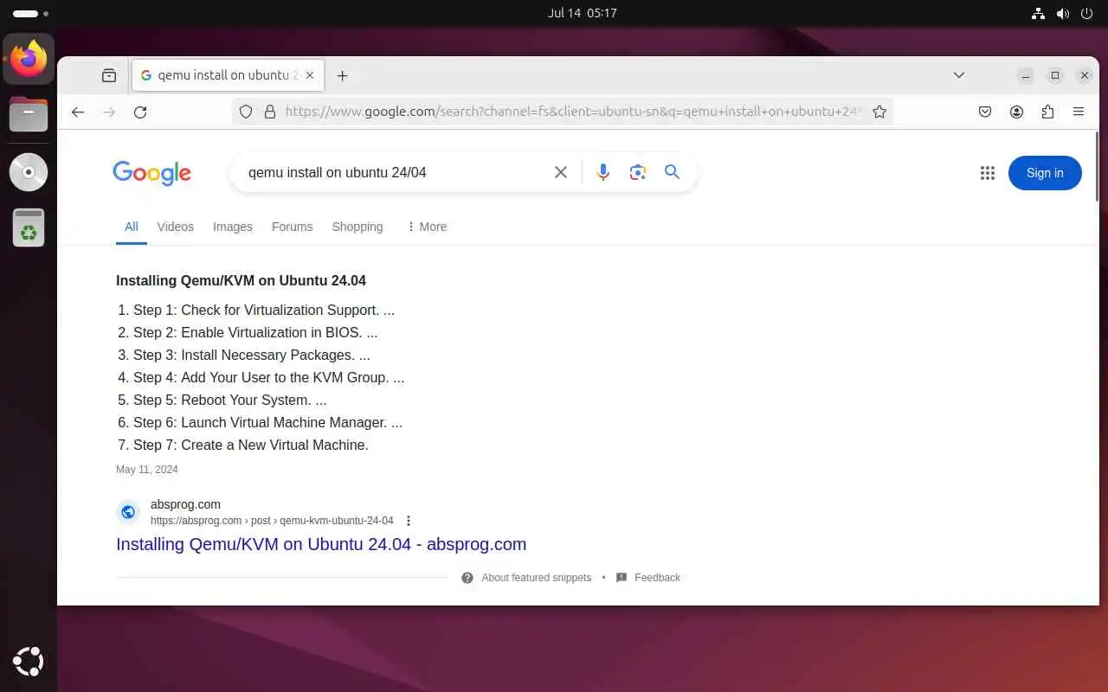Click Step 4: Add Your User to the KVM Group
1108x692 pixels.
point(269,377)
